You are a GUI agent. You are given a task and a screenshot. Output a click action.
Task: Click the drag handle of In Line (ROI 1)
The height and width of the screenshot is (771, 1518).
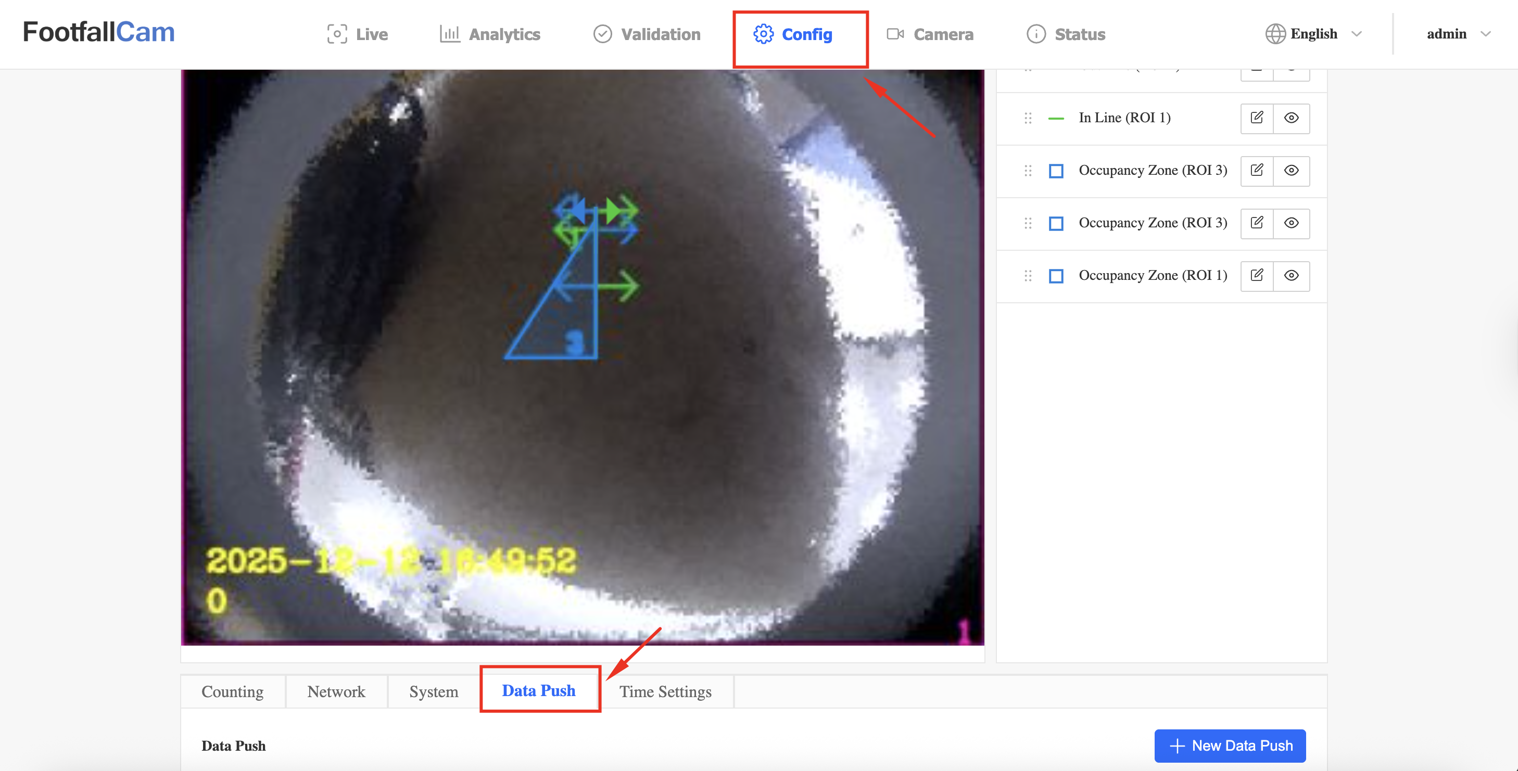(1028, 119)
